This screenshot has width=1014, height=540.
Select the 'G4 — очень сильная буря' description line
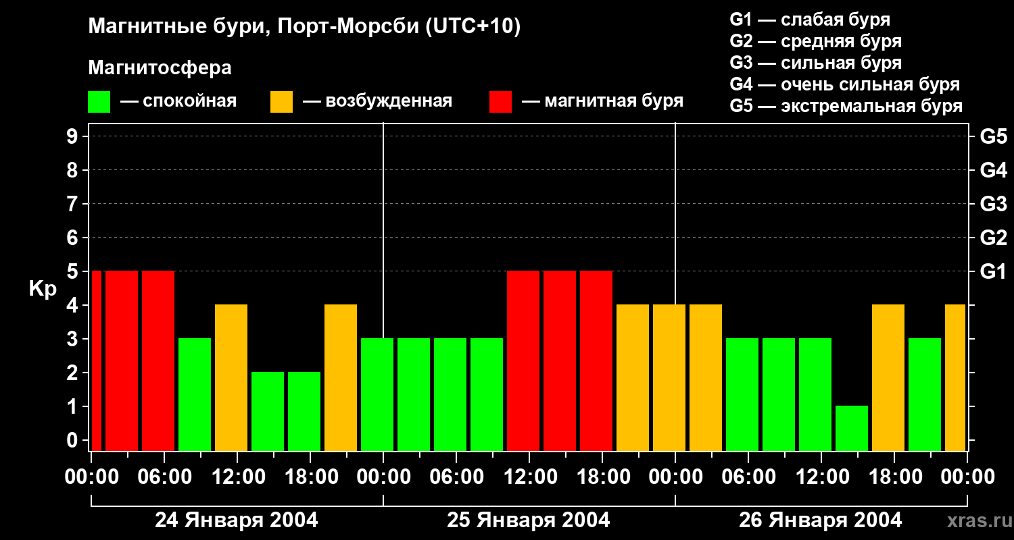(x=845, y=84)
